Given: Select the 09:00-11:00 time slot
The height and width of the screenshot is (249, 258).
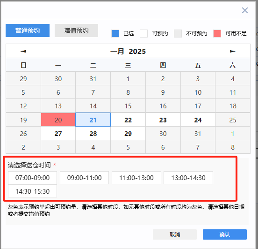Looking at the screenshot, I should tap(84, 178).
